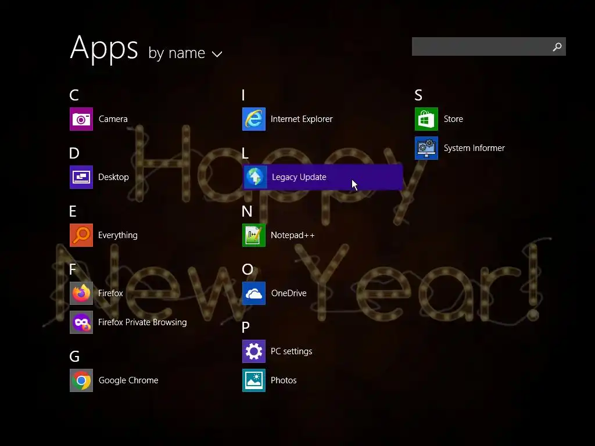Select the F letter group header
This screenshot has height=446, width=595.
[x=73, y=269]
